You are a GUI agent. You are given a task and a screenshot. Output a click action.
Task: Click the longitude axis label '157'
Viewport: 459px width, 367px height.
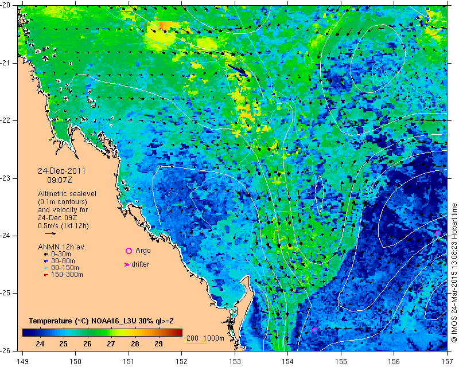(448, 361)
